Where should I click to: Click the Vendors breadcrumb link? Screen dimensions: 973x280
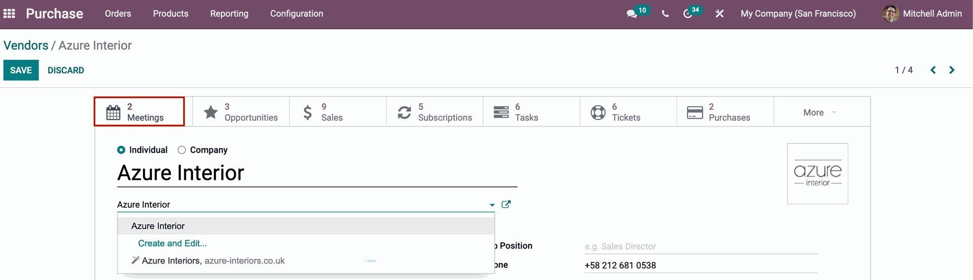tap(26, 45)
